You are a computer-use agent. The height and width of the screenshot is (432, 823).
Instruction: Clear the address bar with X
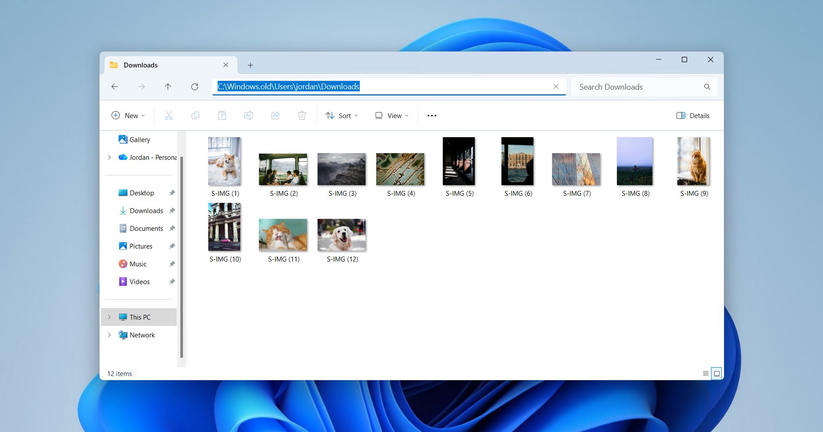[556, 87]
